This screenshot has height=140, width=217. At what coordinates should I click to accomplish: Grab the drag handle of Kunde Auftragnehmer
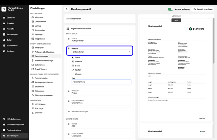(69, 39)
